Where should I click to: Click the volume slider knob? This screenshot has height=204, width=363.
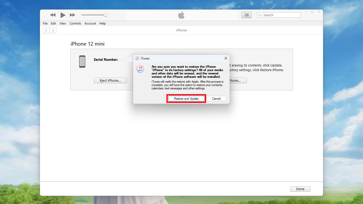(x=106, y=15)
